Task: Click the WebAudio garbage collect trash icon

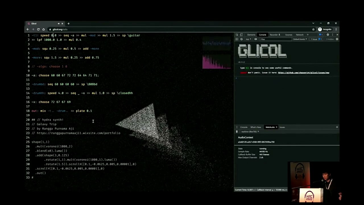Action: pos(237,132)
